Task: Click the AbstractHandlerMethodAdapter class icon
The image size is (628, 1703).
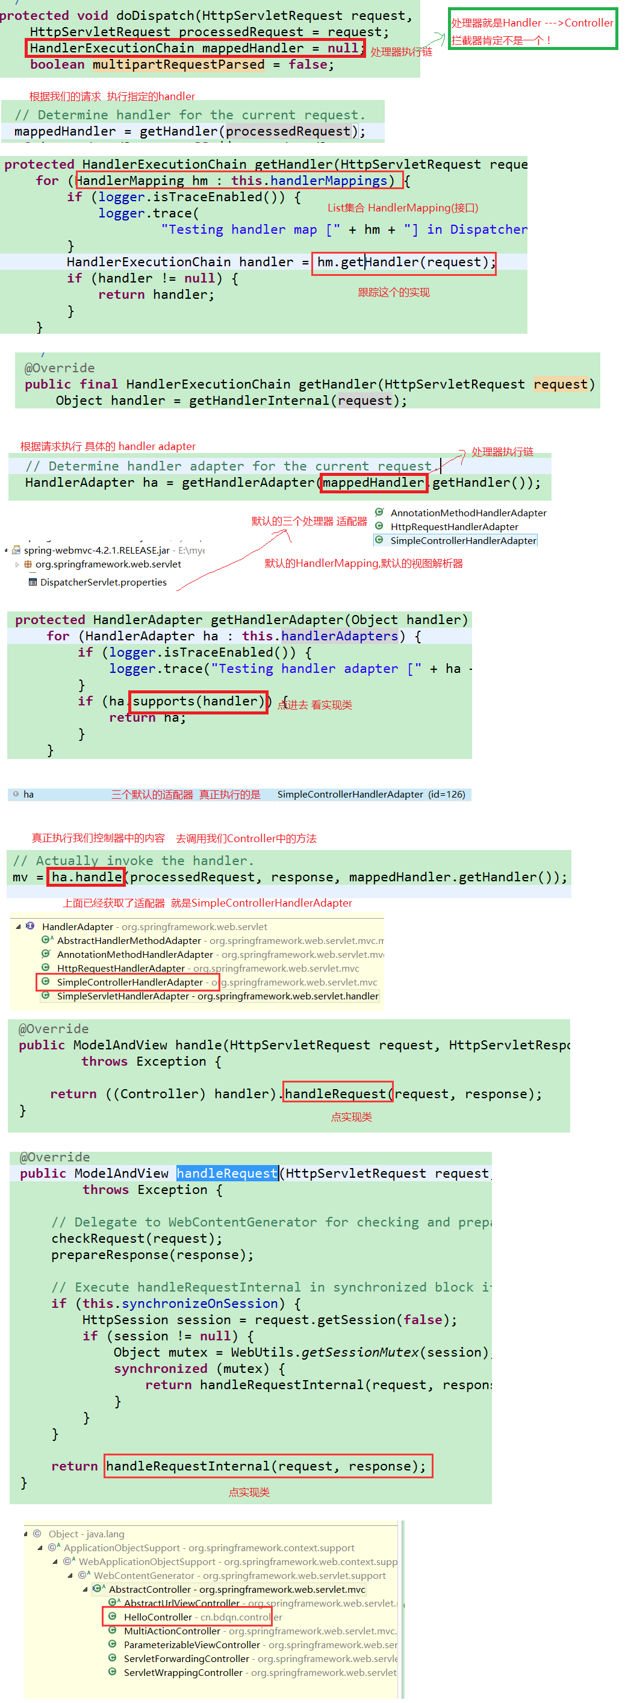Action: [47, 939]
